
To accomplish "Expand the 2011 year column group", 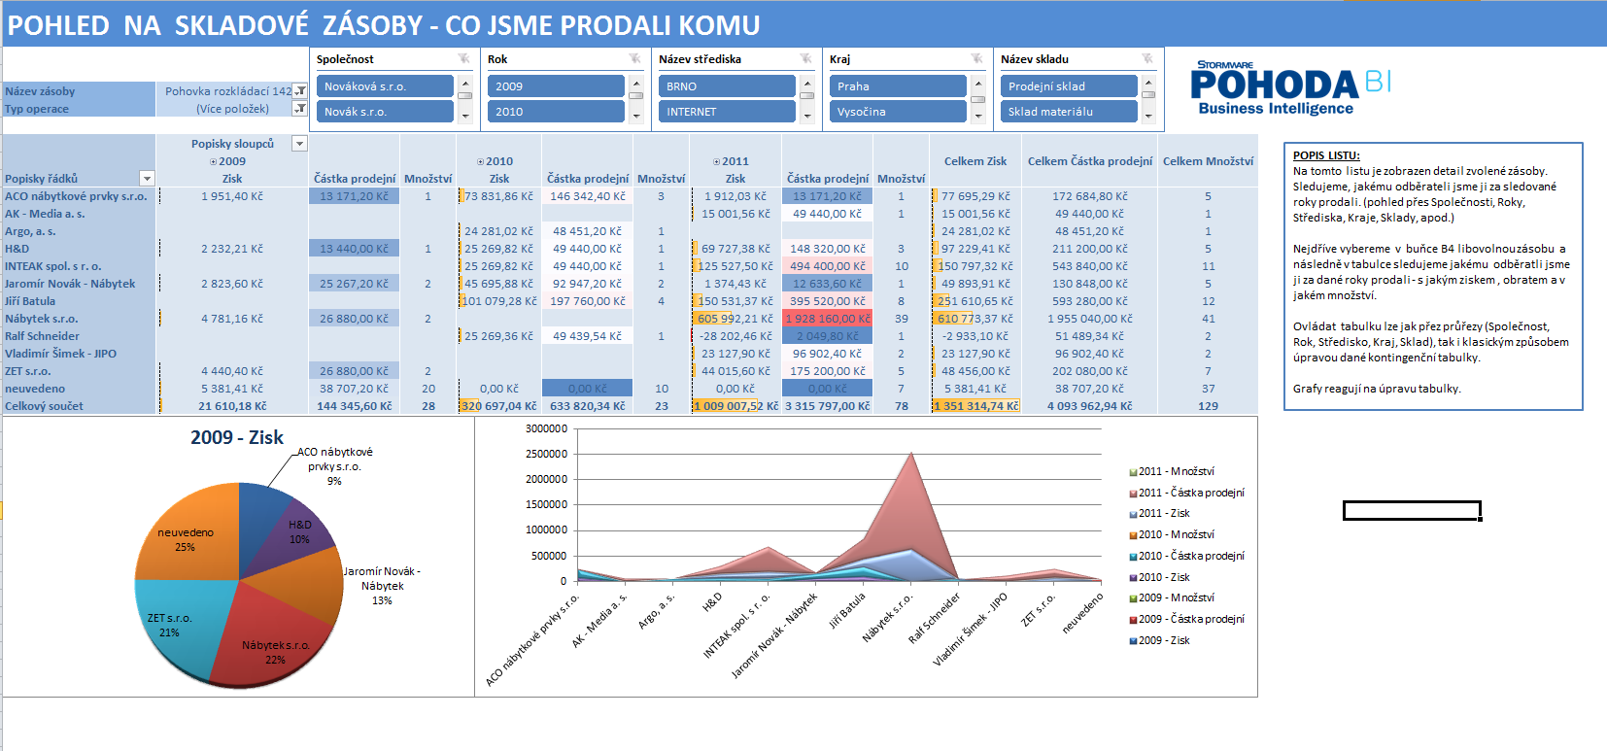I will point(716,161).
